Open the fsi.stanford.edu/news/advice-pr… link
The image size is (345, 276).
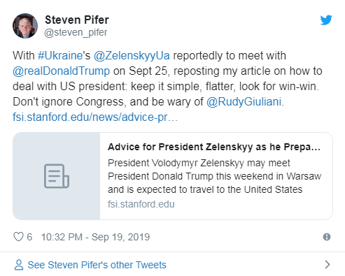[x=95, y=117]
